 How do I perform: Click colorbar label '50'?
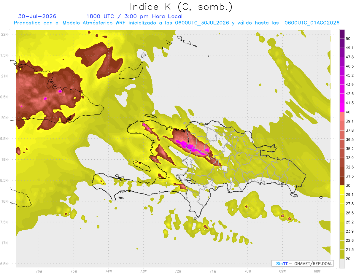(348, 39)
